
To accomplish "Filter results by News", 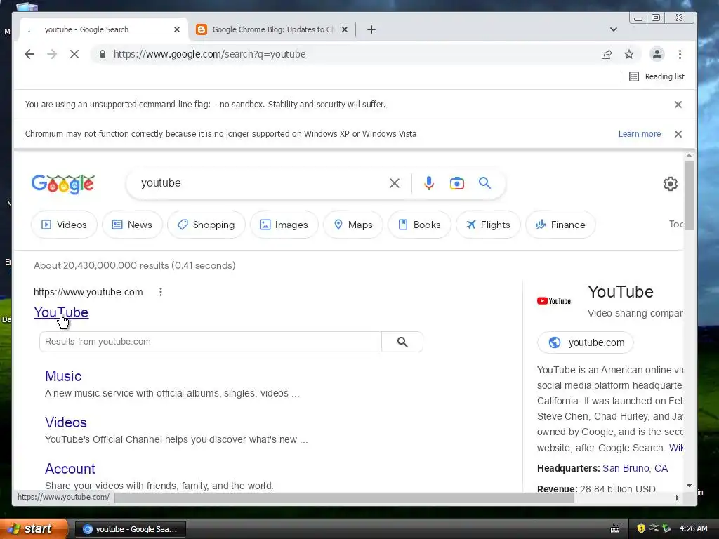I will 132,225.
